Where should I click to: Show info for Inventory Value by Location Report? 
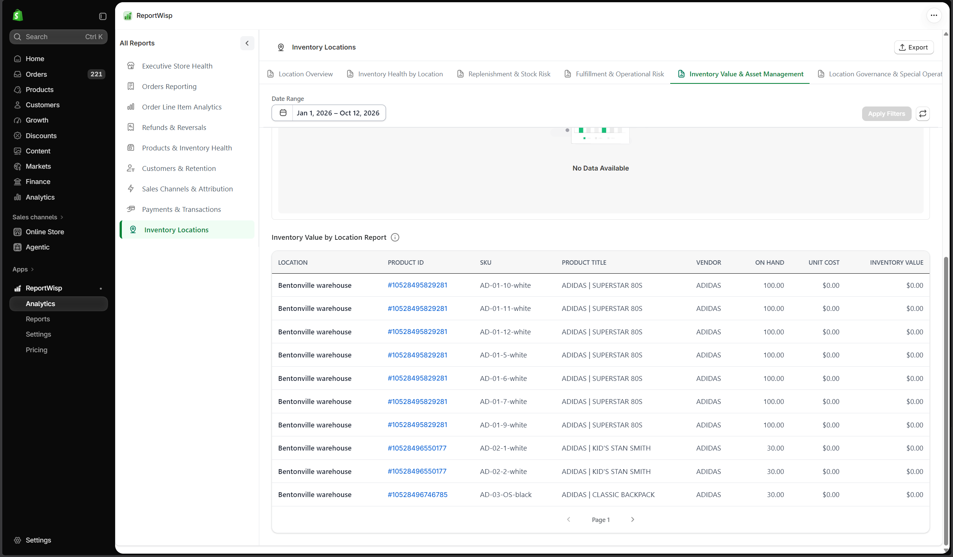(395, 237)
